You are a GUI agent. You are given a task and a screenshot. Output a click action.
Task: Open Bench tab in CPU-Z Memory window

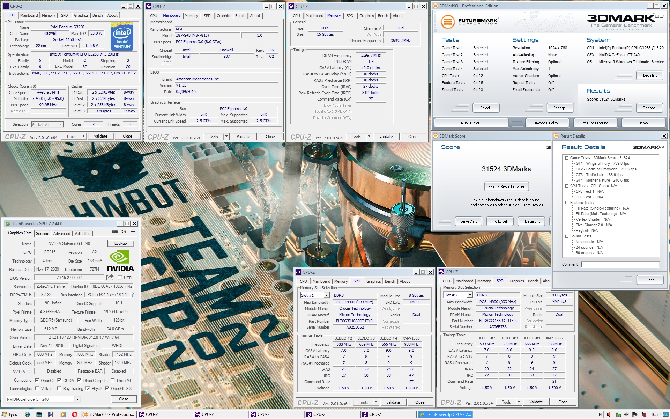point(383,16)
